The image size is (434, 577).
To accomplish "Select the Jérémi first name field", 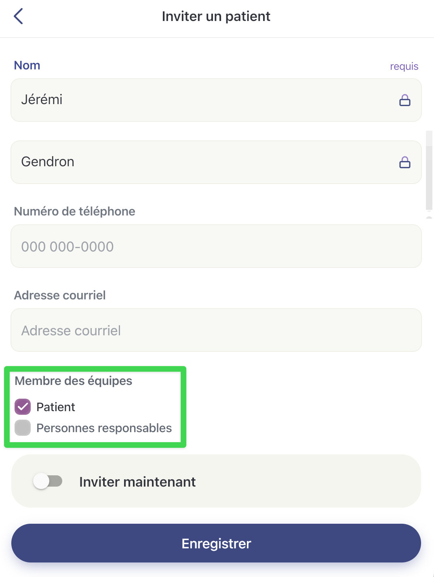I will point(202,100).
